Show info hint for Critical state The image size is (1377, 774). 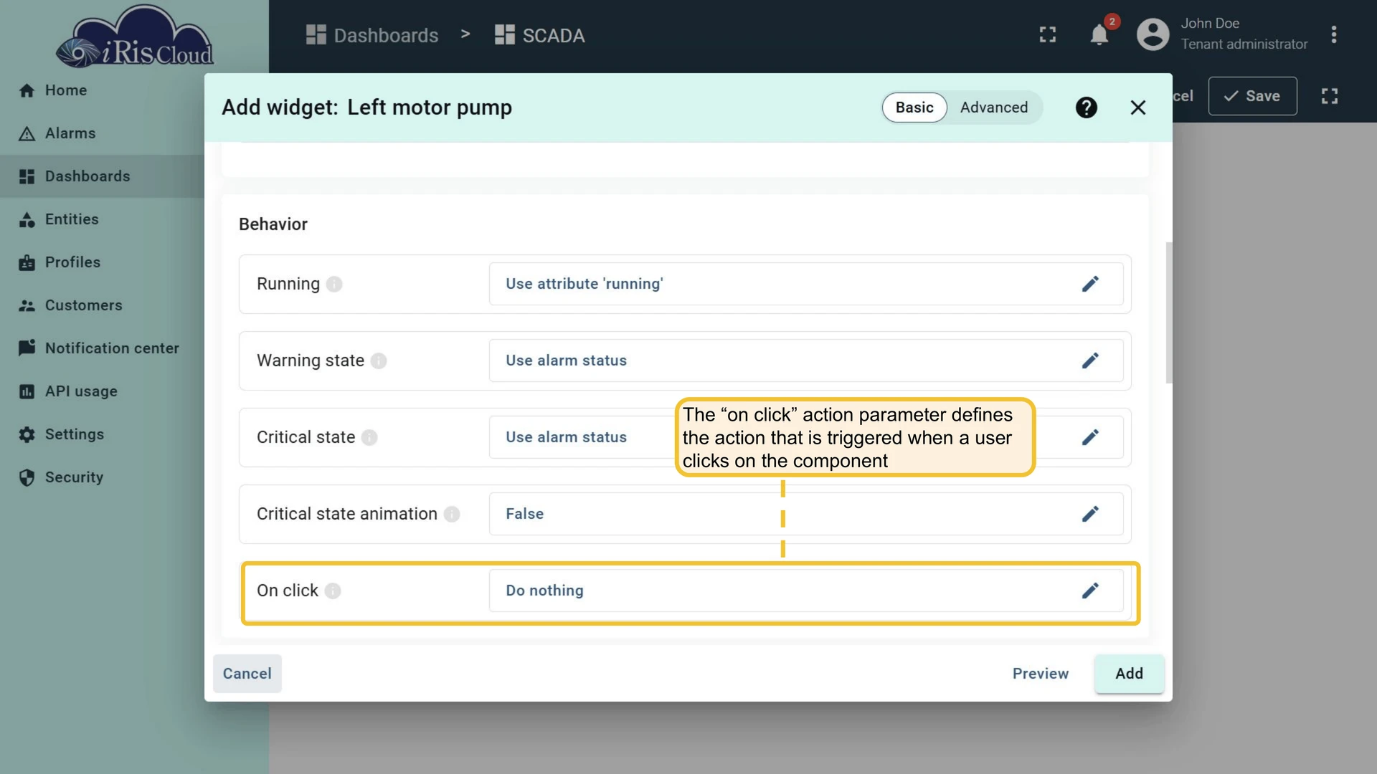coord(369,437)
